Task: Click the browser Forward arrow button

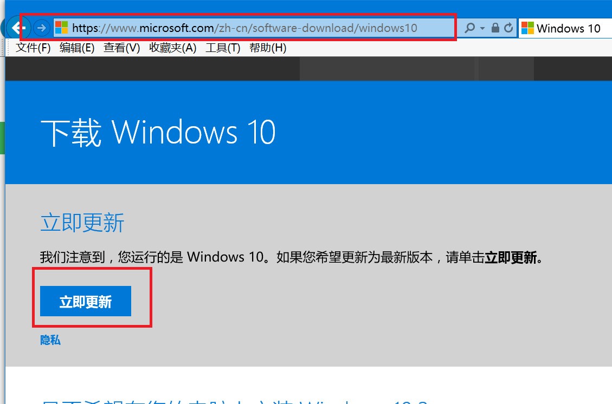Action: point(41,28)
